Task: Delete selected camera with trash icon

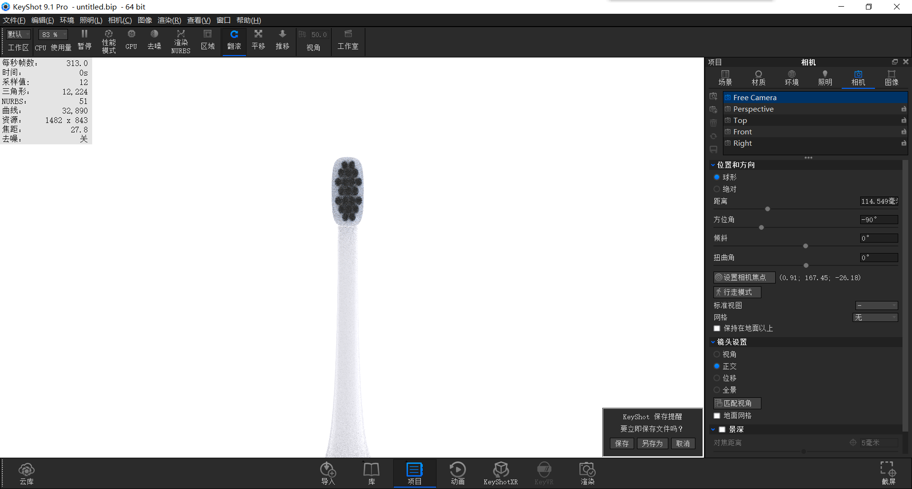Action: tap(713, 122)
